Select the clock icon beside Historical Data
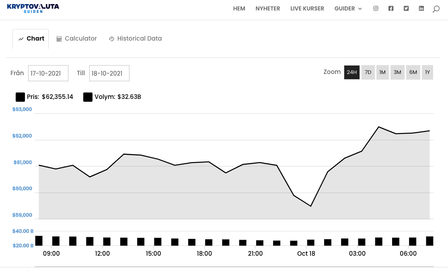 (111, 39)
